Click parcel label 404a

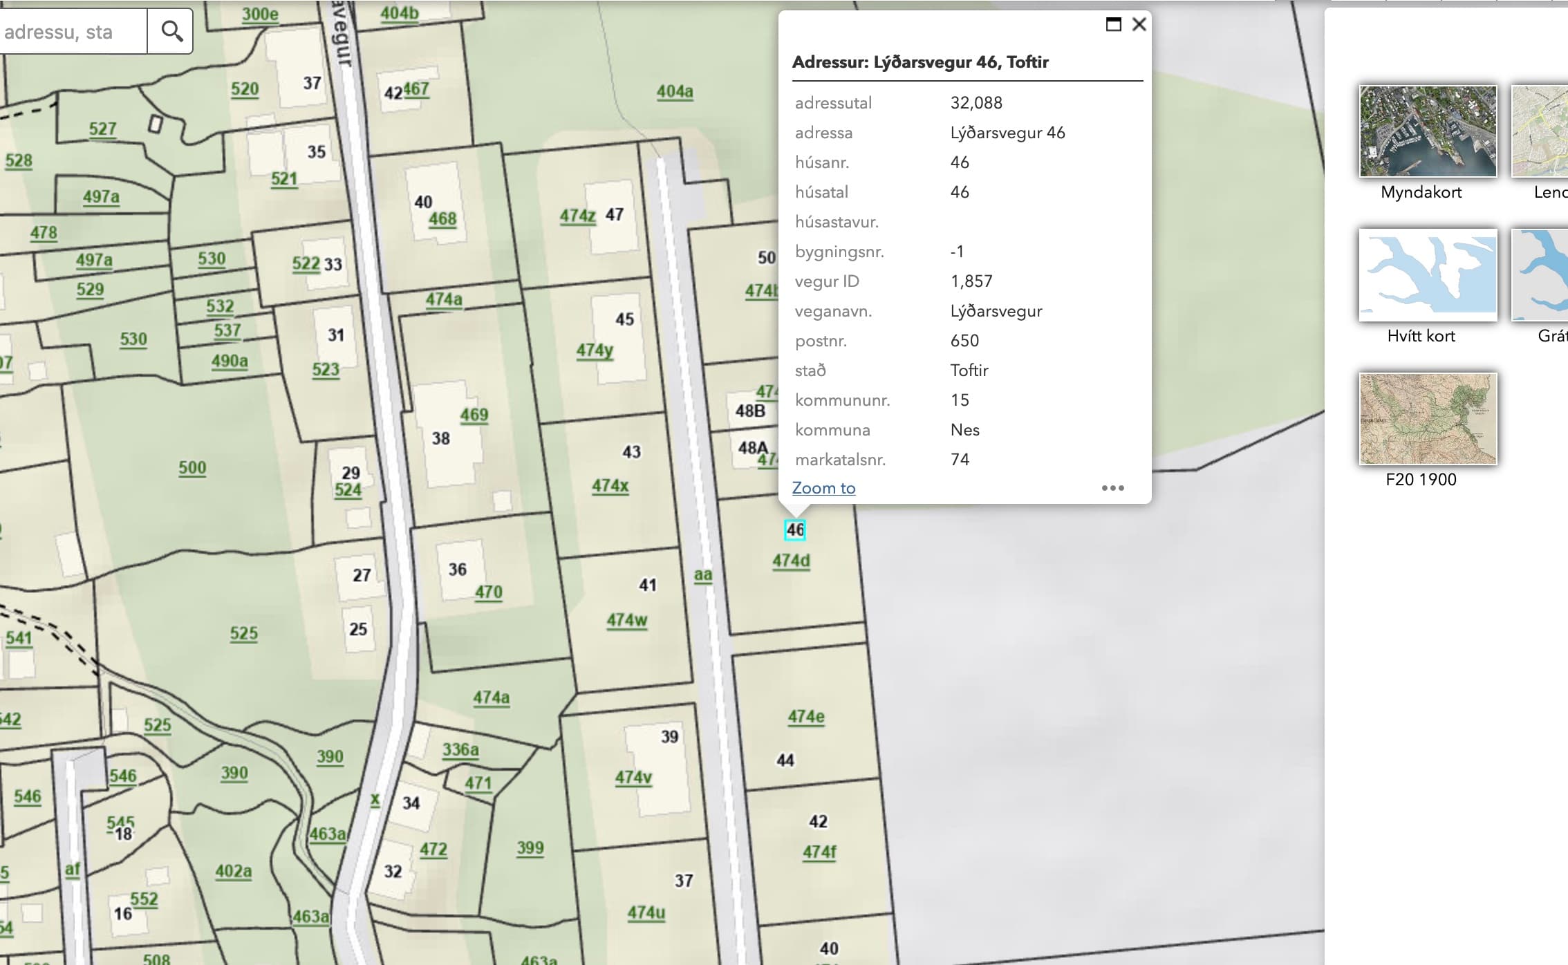tap(675, 91)
